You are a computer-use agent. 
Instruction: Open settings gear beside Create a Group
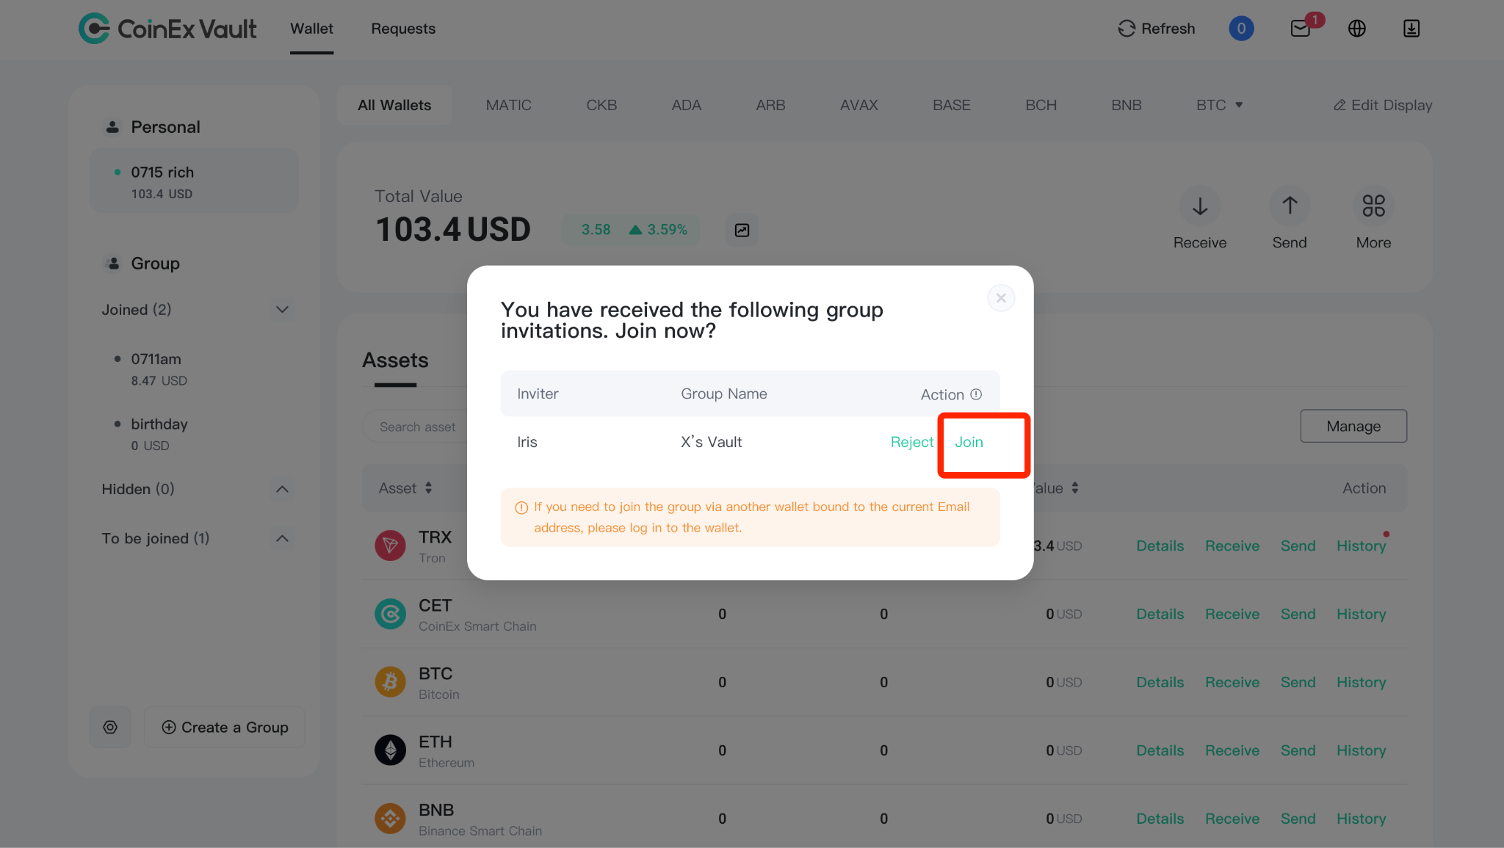[x=110, y=727]
